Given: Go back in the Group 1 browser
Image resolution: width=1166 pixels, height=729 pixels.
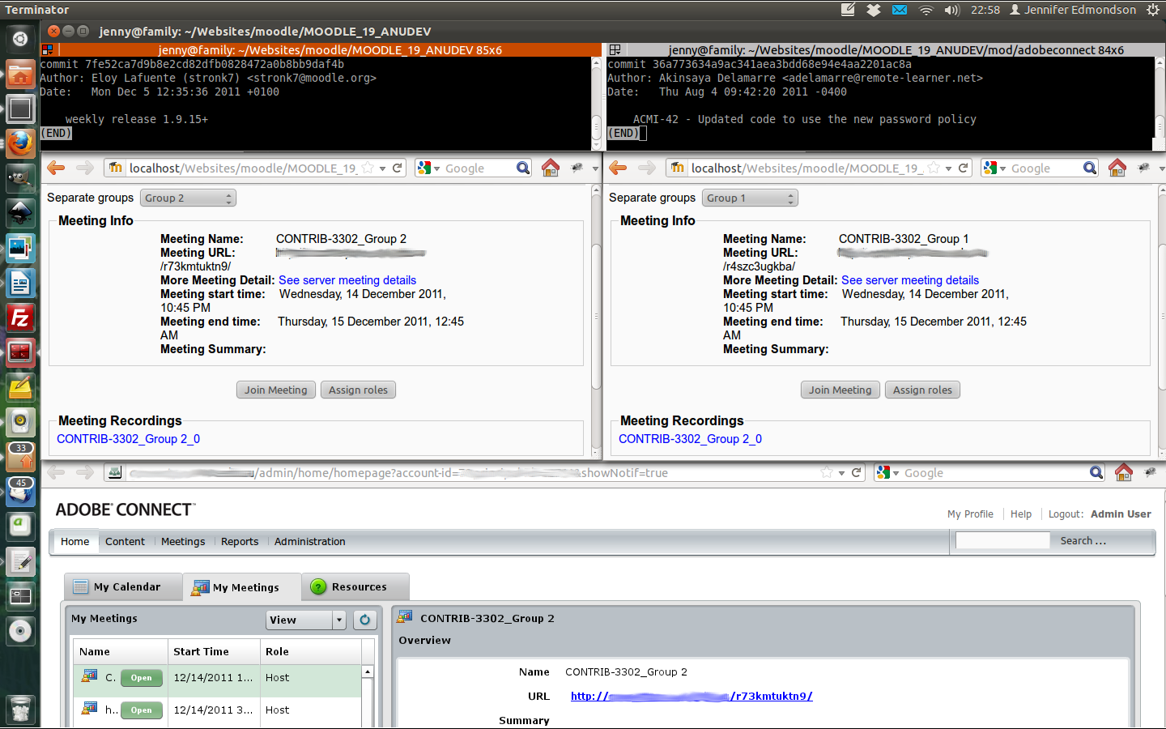Looking at the screenshot, I should (618, 168).
